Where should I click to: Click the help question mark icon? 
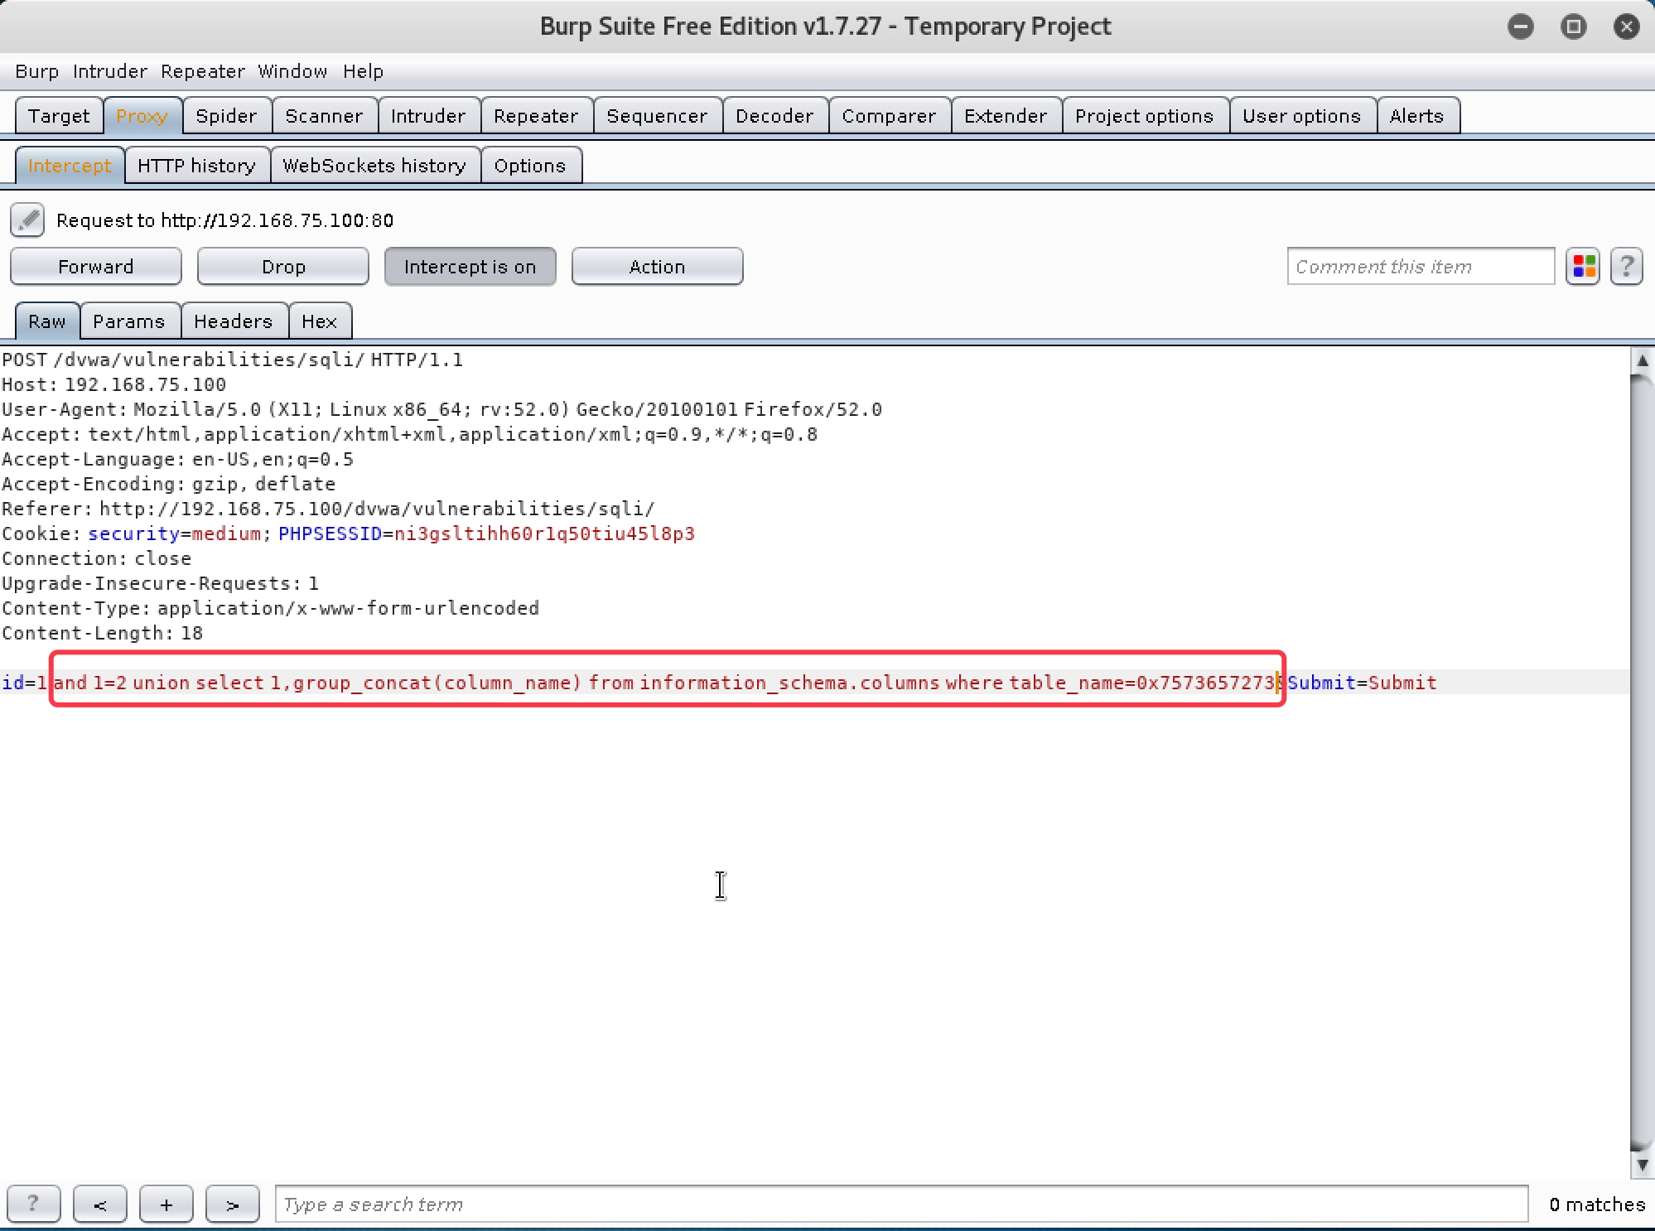(1628, 267)
